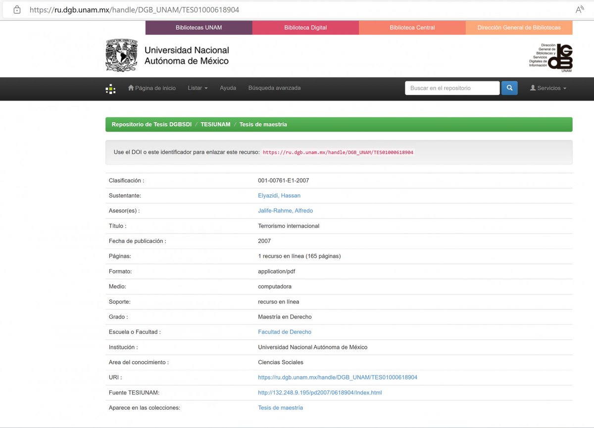Viewport: 594px width, 428px height.
Task: Click the red identifier URL in the notice box
Action: coord(338,152)
